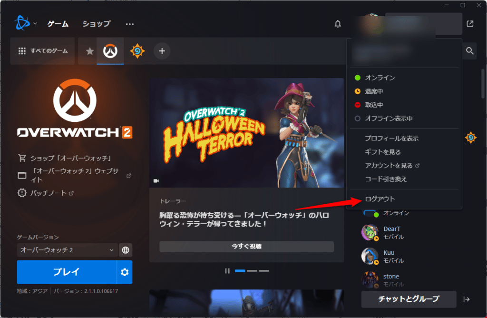Click Kuu's avatar
Viewport: 487px width, 318px height.
(x=370, y=256)
